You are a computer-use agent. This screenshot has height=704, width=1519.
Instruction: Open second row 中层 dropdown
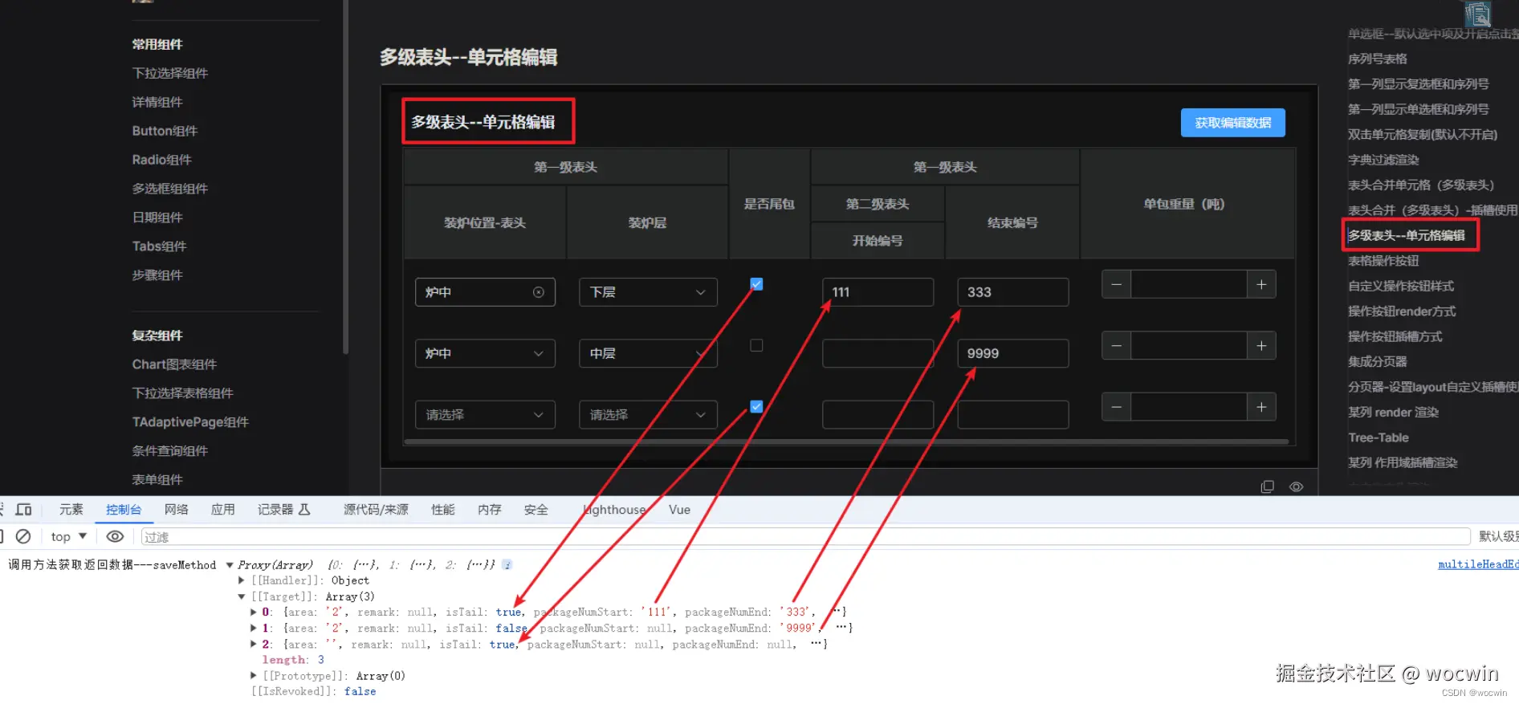648,353
